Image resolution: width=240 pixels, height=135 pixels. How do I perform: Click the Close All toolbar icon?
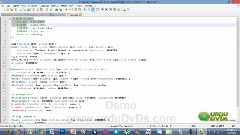[x=24, y=10]
